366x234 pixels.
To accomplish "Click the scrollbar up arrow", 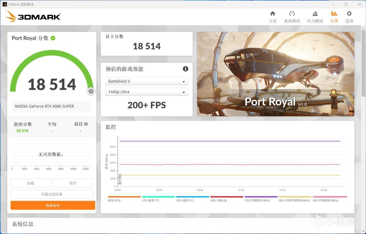I will click(363, 28).
